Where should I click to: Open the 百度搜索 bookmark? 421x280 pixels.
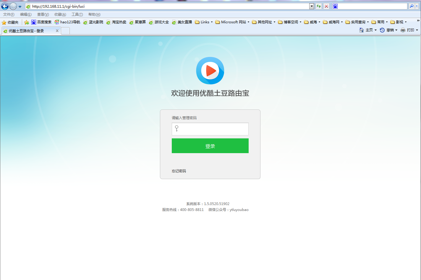pyautogui.click(x=41, y=22)
